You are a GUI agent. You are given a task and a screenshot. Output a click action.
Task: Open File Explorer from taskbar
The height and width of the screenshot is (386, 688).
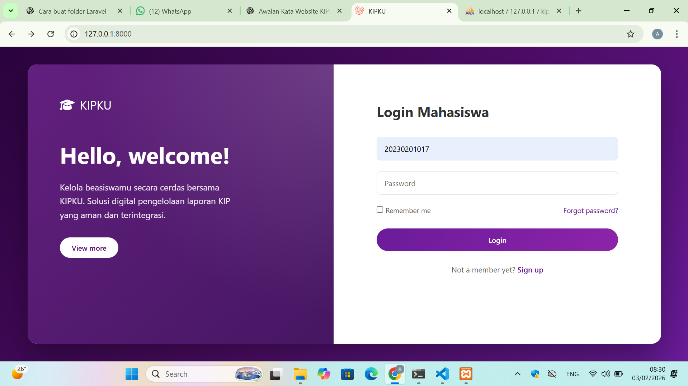pyautogui.click(x=300, y=374)
